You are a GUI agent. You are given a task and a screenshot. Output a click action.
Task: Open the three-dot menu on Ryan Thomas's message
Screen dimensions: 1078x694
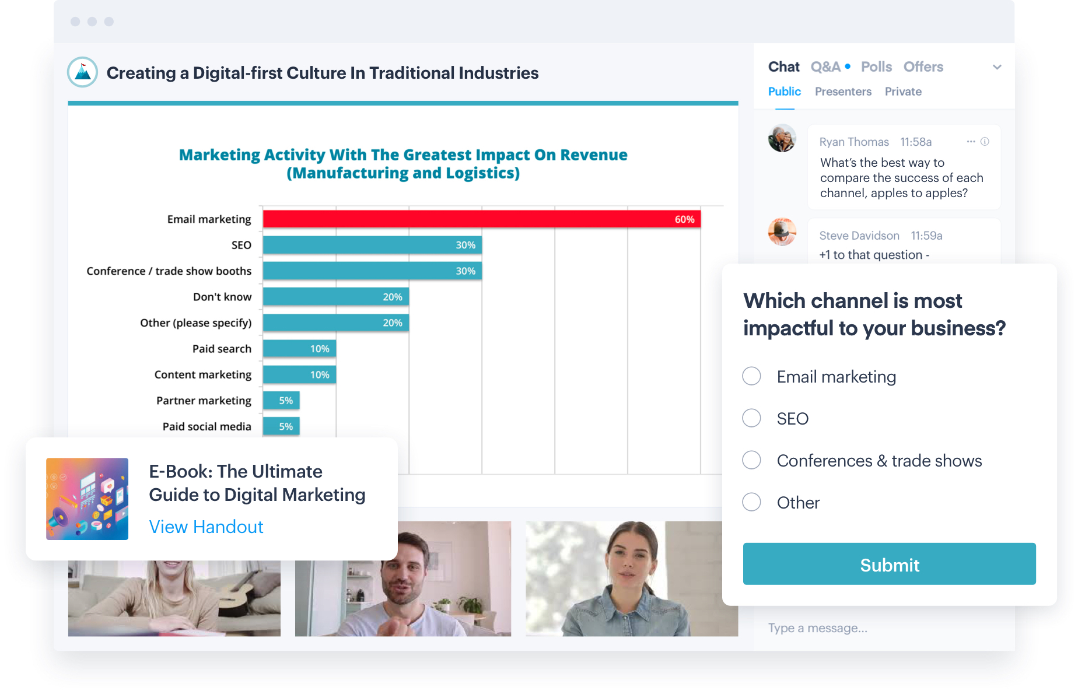[970, 142]
